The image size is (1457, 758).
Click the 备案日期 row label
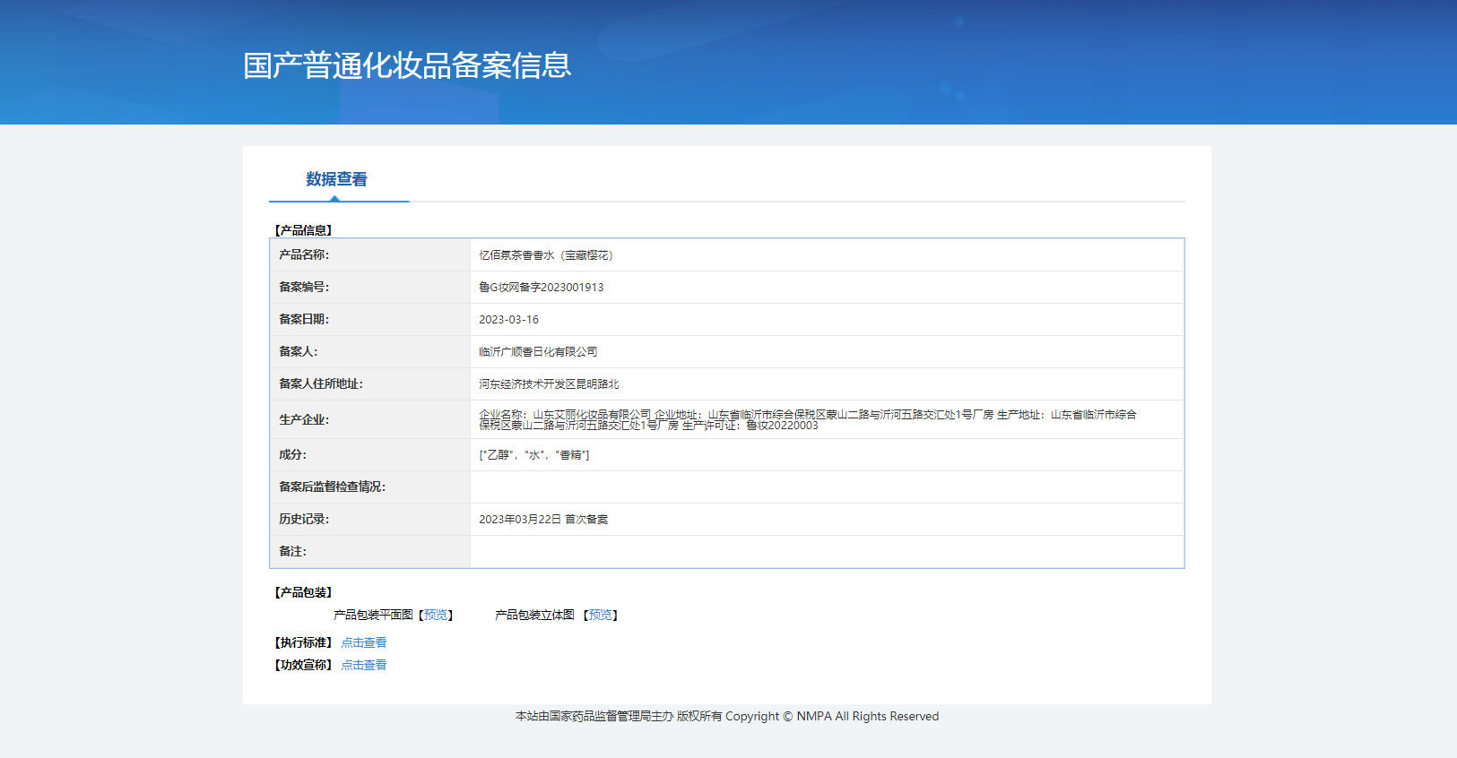304,319
